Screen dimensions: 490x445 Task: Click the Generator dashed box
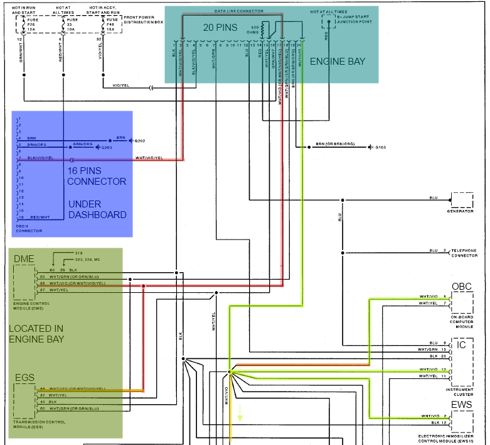[462, 200]
